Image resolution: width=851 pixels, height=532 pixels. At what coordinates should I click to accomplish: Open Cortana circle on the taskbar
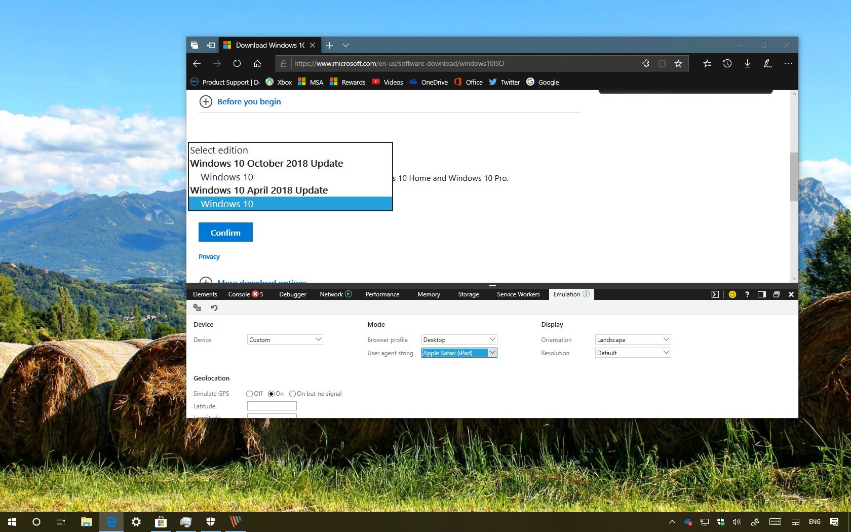(36, 521)
